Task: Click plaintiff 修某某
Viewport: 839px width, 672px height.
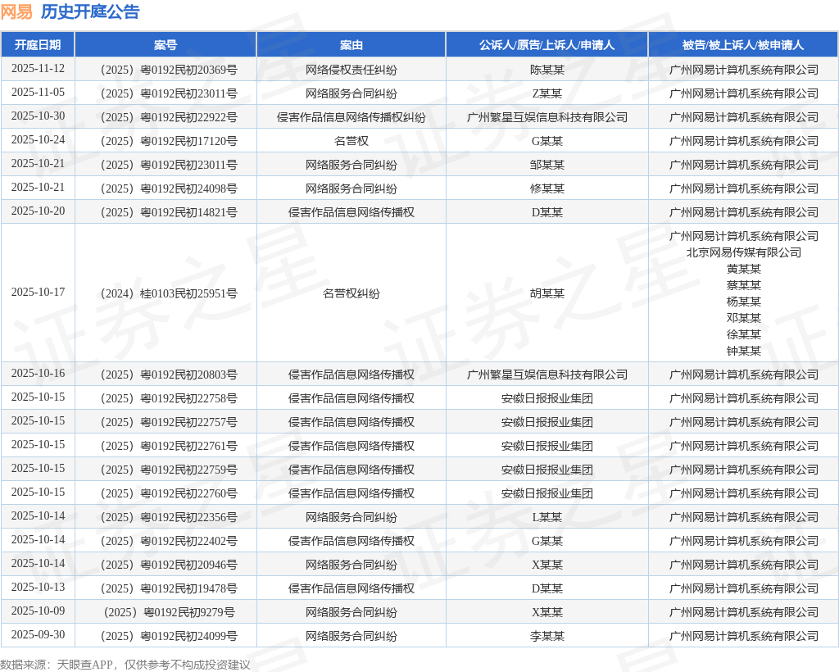Action: 546,188
